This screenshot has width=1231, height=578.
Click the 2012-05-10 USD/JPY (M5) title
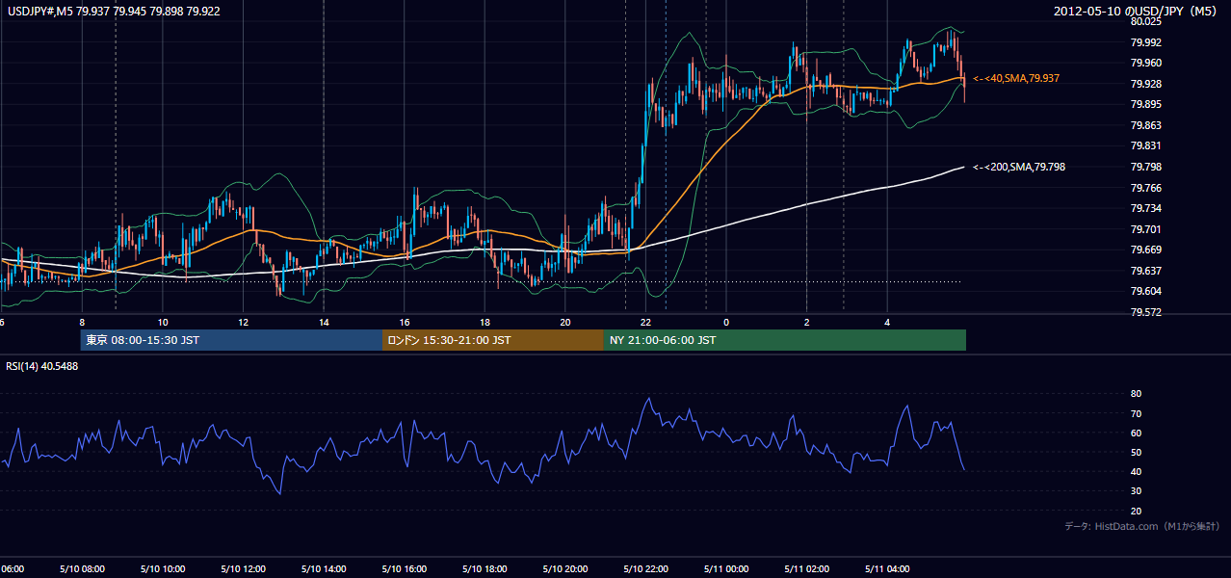tap(1138, 12)
